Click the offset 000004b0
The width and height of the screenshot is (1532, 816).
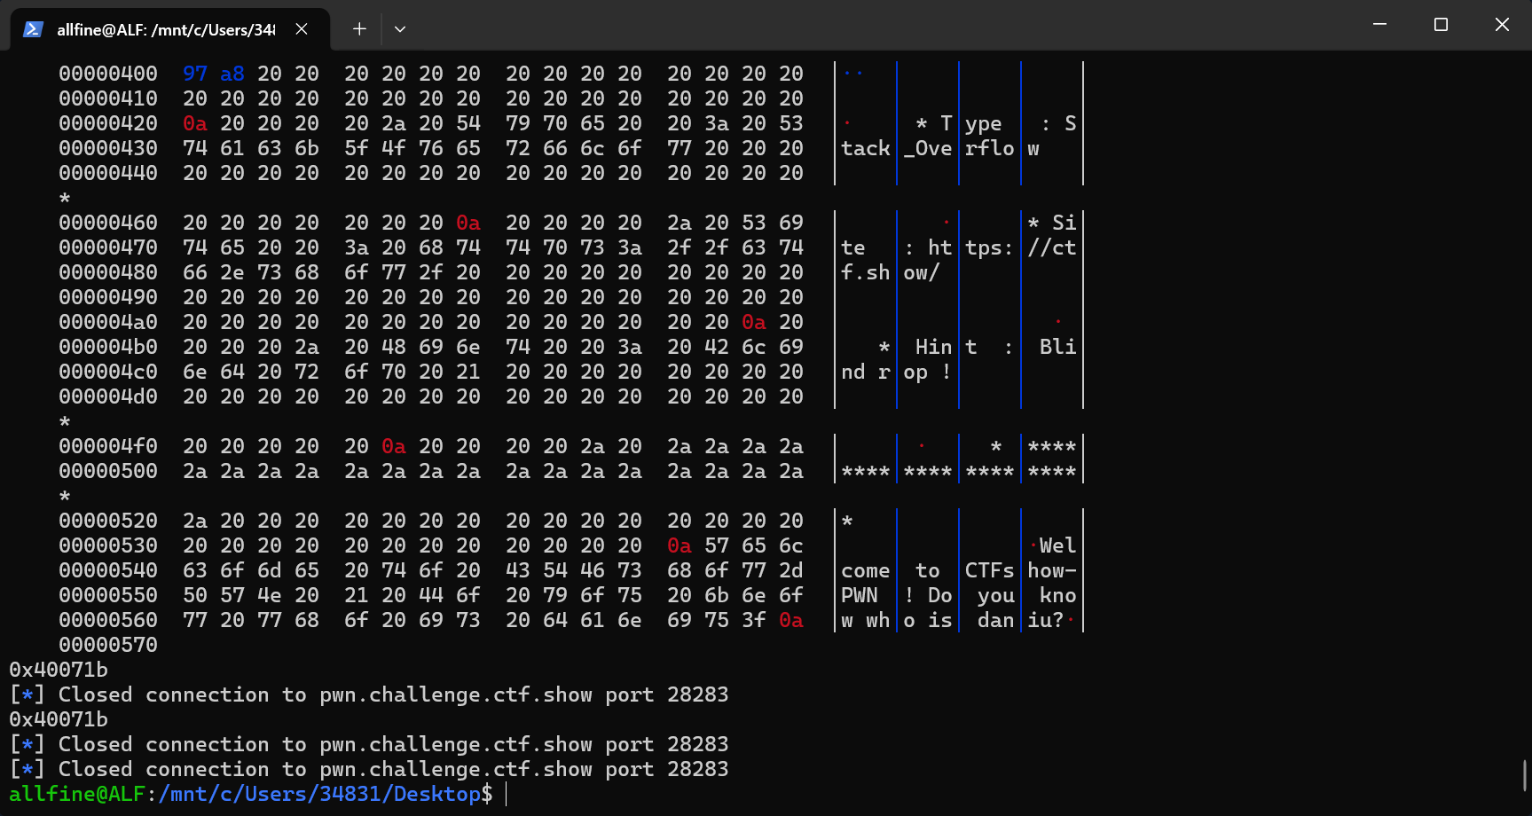pyautogui.click(x=108, y=347)
